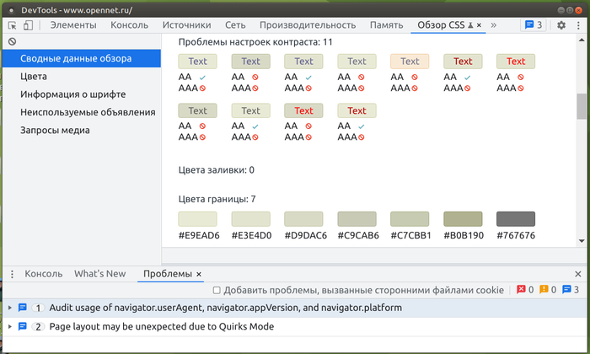Open Неиспользуемые объявления section
590x354 pixels.
point(88,112)
